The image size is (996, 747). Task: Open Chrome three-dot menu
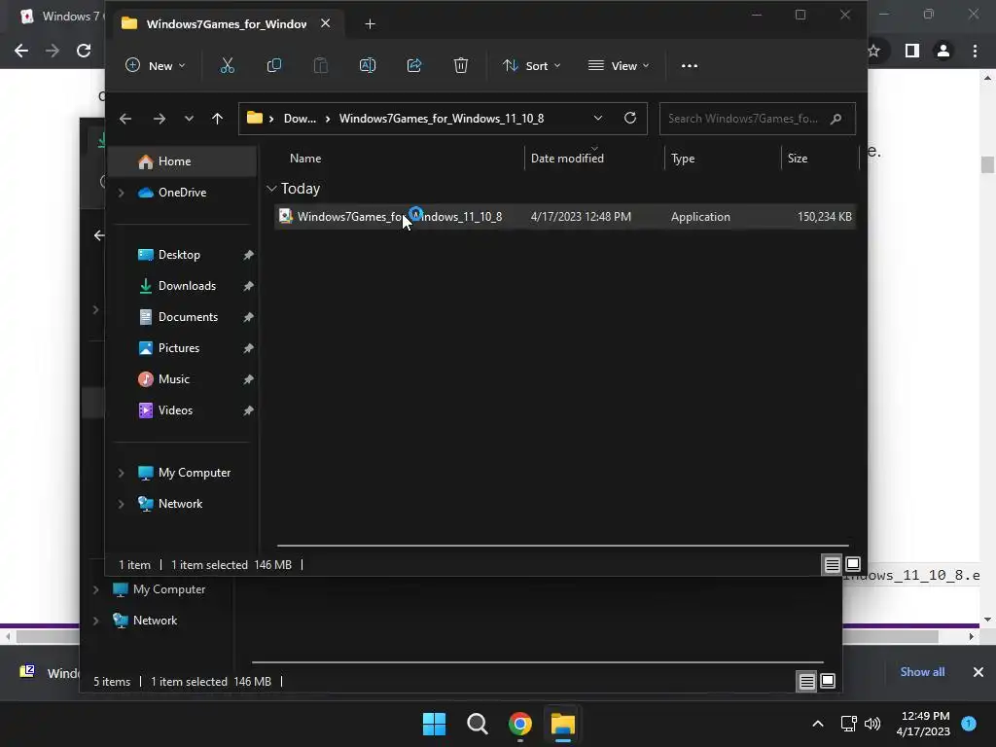(975, 51)
